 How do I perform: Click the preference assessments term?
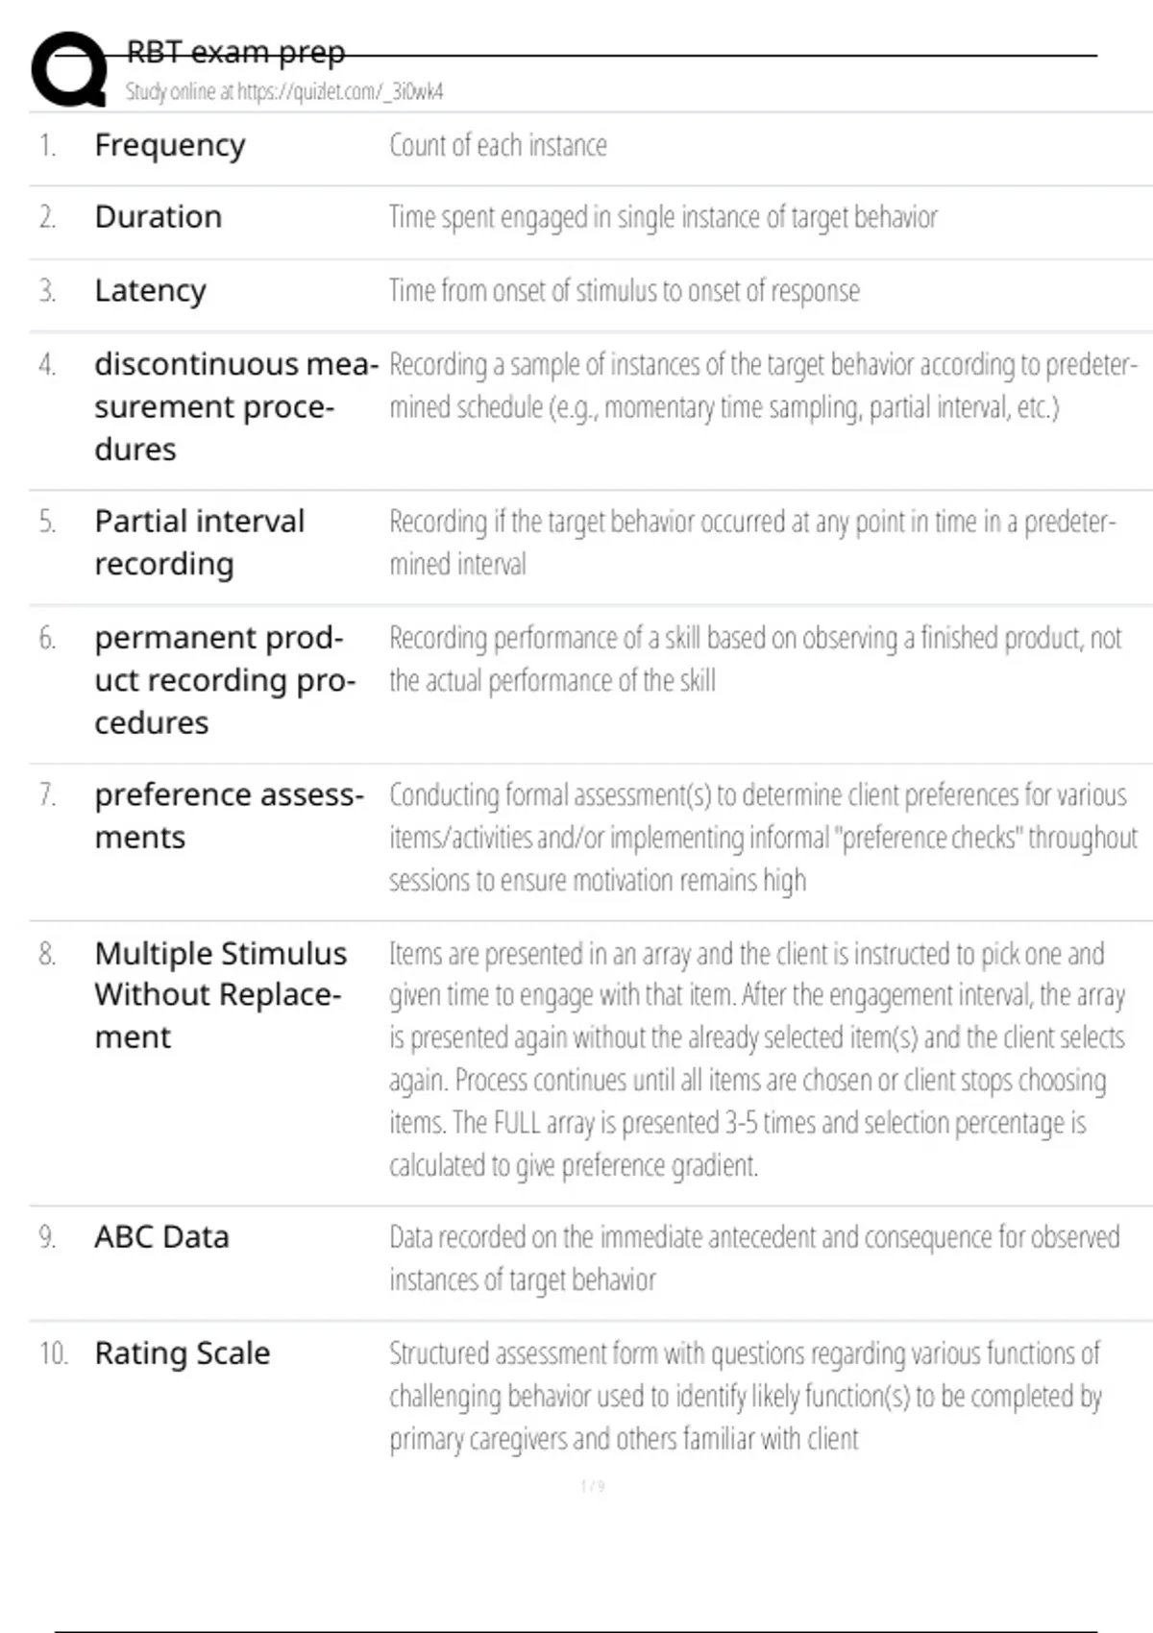coord(229,816)
